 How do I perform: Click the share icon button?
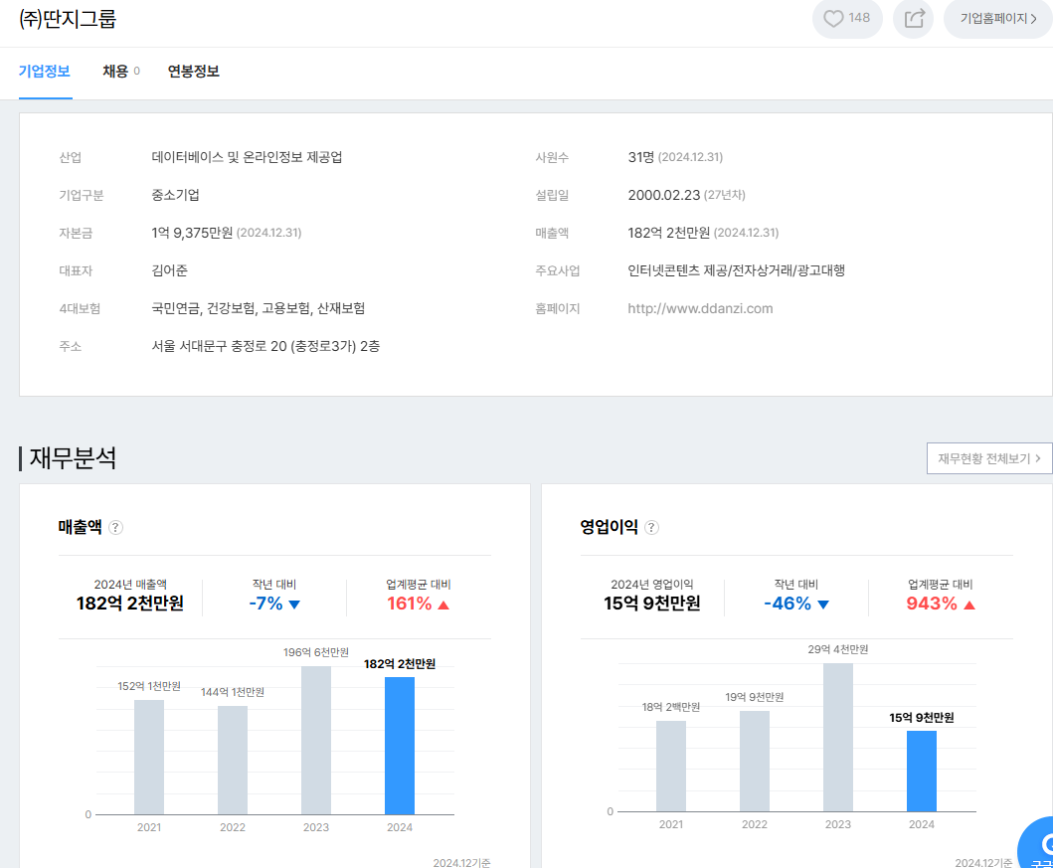tap(913, 18)
